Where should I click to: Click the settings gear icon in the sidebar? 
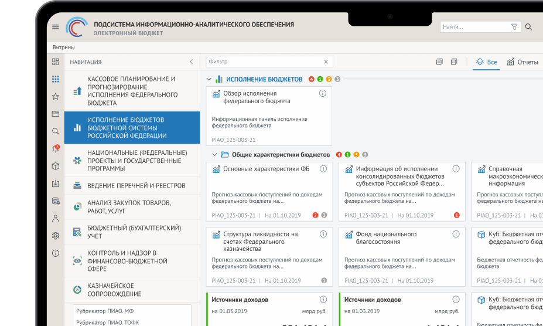(56, 236)
